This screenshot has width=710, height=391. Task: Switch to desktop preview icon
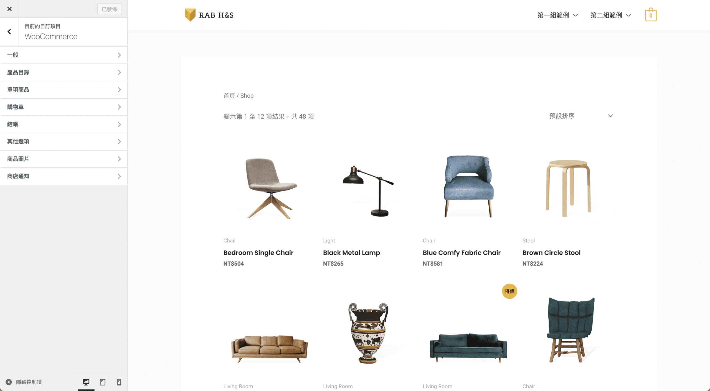point(86,382)
